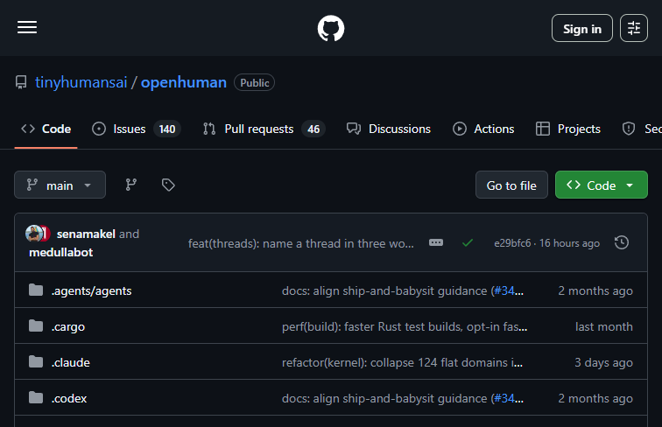Expand commit message details ellipsis

click(436, 242)
